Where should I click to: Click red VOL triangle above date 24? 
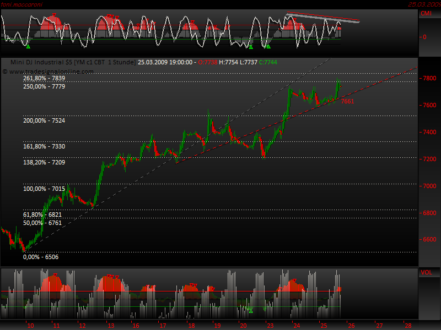tap(294, 280)
